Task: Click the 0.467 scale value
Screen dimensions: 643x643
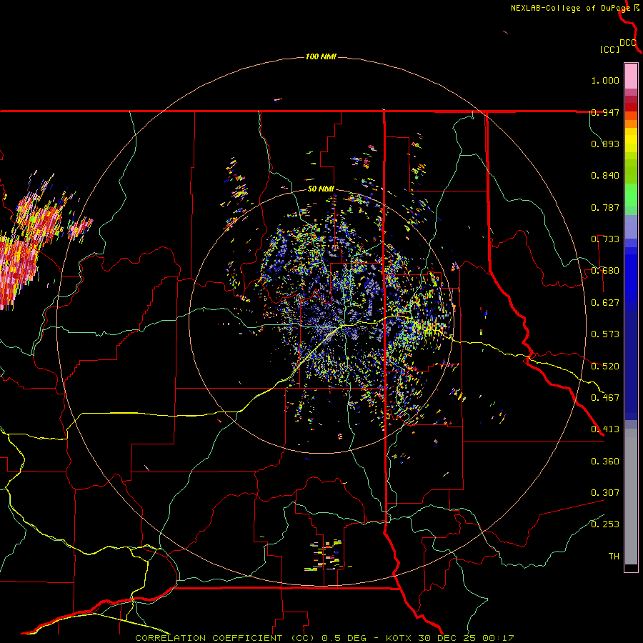Action: [x=605, y=398]
